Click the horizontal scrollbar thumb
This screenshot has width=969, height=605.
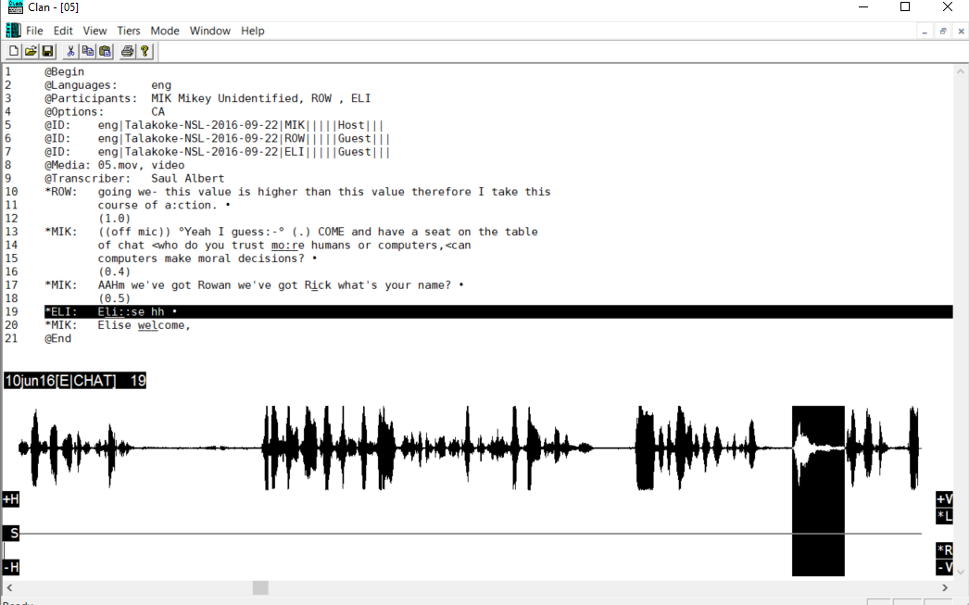click(260, 587)
